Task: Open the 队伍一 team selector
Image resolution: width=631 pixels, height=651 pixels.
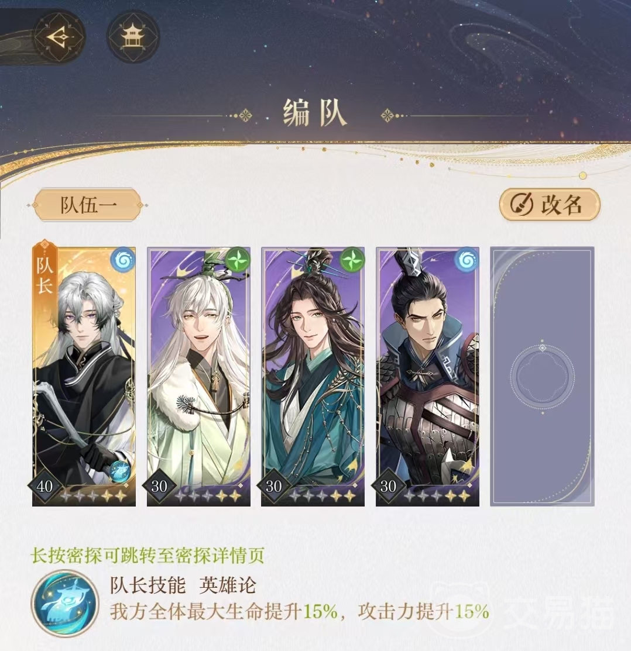Action: 87,205
